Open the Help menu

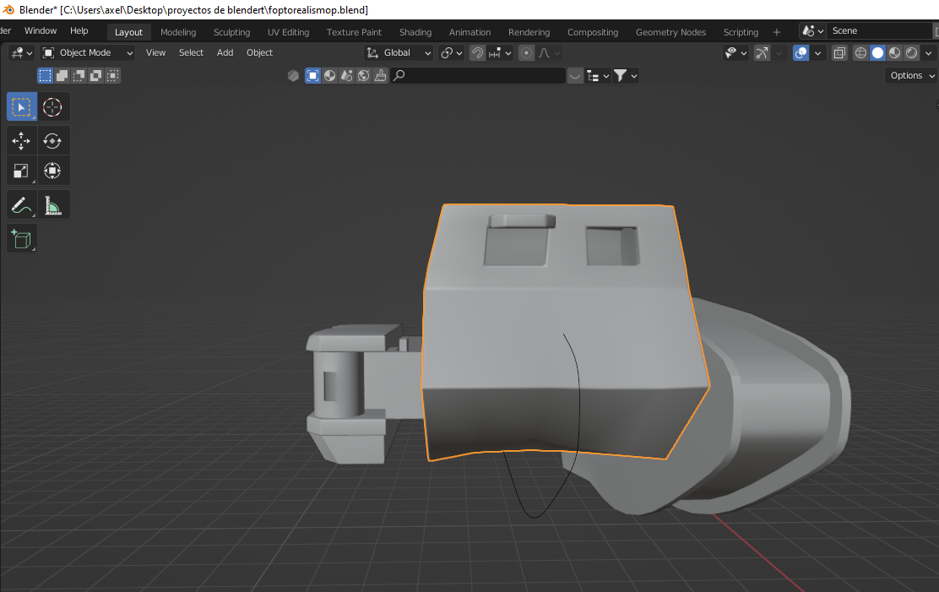pyautogui.click(x=79, y=30)
